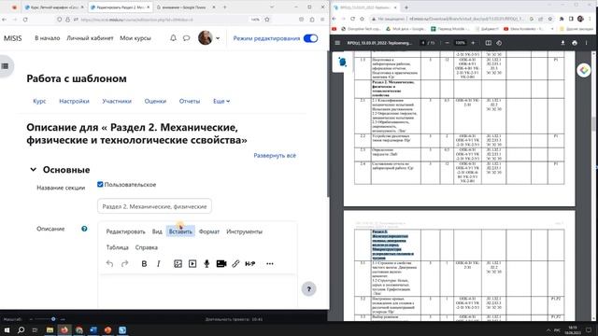Download the PDF document

point(562,43)
